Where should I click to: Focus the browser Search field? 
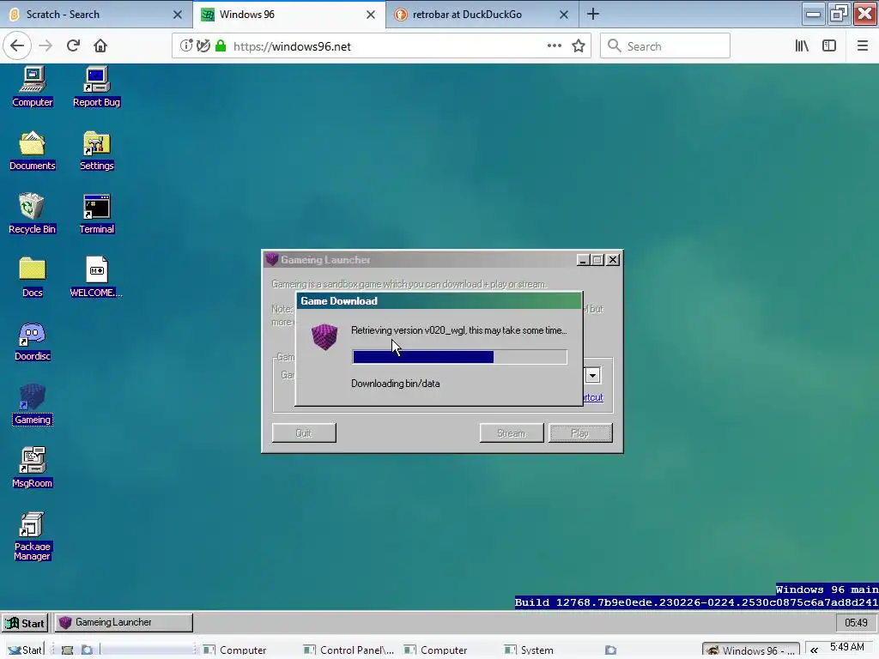[665, 46]
